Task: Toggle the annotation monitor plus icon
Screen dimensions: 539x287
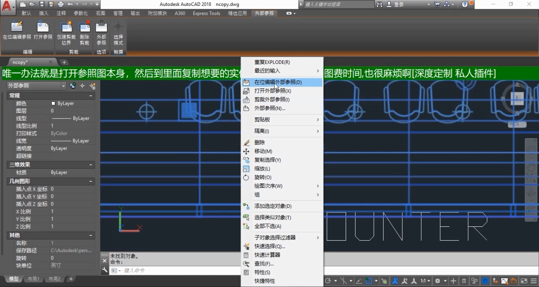Action: click(453, 281)
